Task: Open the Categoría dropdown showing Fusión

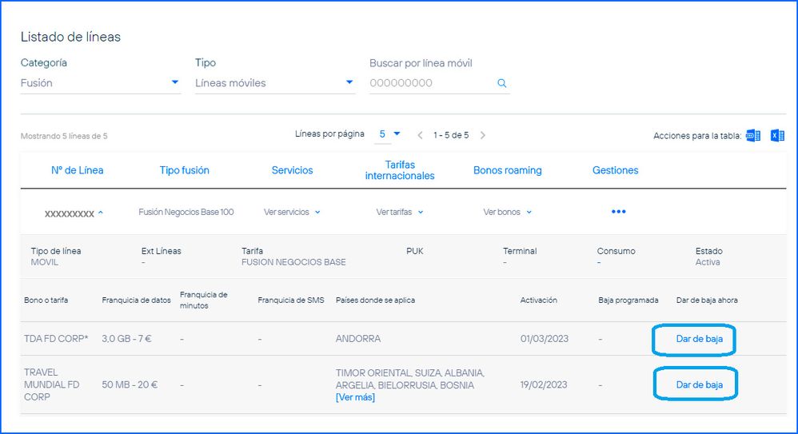Action: pyautogui.click(x=100, y=83)
